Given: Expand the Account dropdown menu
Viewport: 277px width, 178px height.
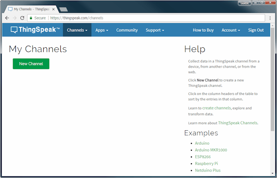Looking at the screenshot, I should point(231,30).
